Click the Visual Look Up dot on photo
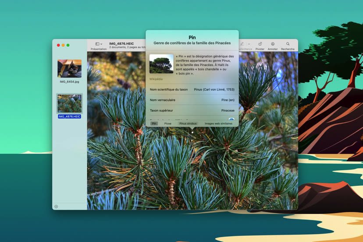 (x=192, y=132)
